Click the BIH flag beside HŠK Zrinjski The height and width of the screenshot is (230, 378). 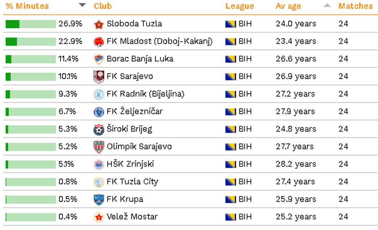(x=230, y=165)
